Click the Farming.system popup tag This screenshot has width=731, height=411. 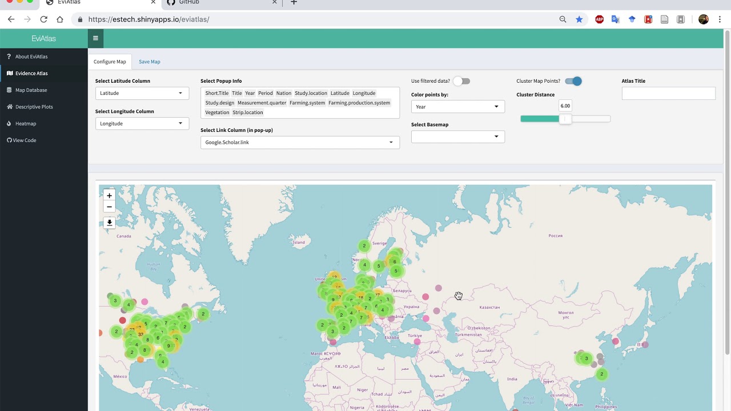click(307, 103)
